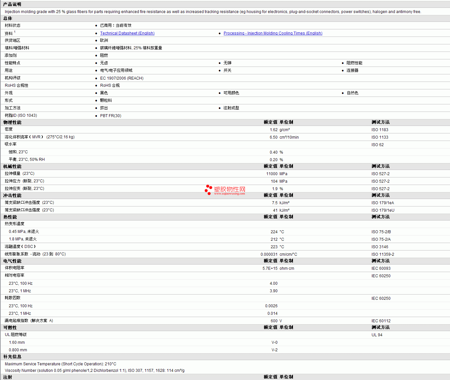Image resolution: width=450 pixels, height=380 pixels.
Task: Click the '电气性能' section header
Action: (12, 261)
